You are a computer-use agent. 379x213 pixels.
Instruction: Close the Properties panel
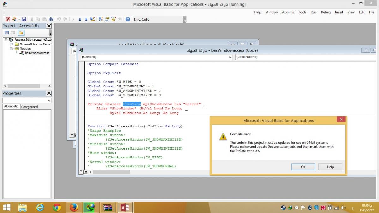(x=49, y=93)
